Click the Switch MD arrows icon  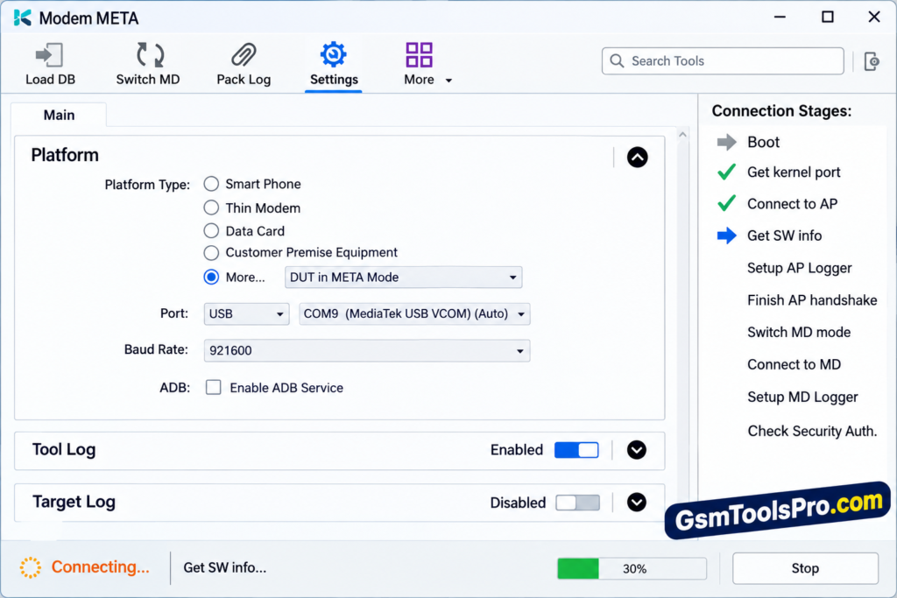point(150,55)
